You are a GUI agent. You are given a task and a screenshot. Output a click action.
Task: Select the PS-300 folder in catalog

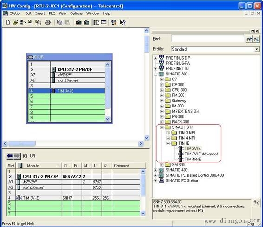[178, 117]
